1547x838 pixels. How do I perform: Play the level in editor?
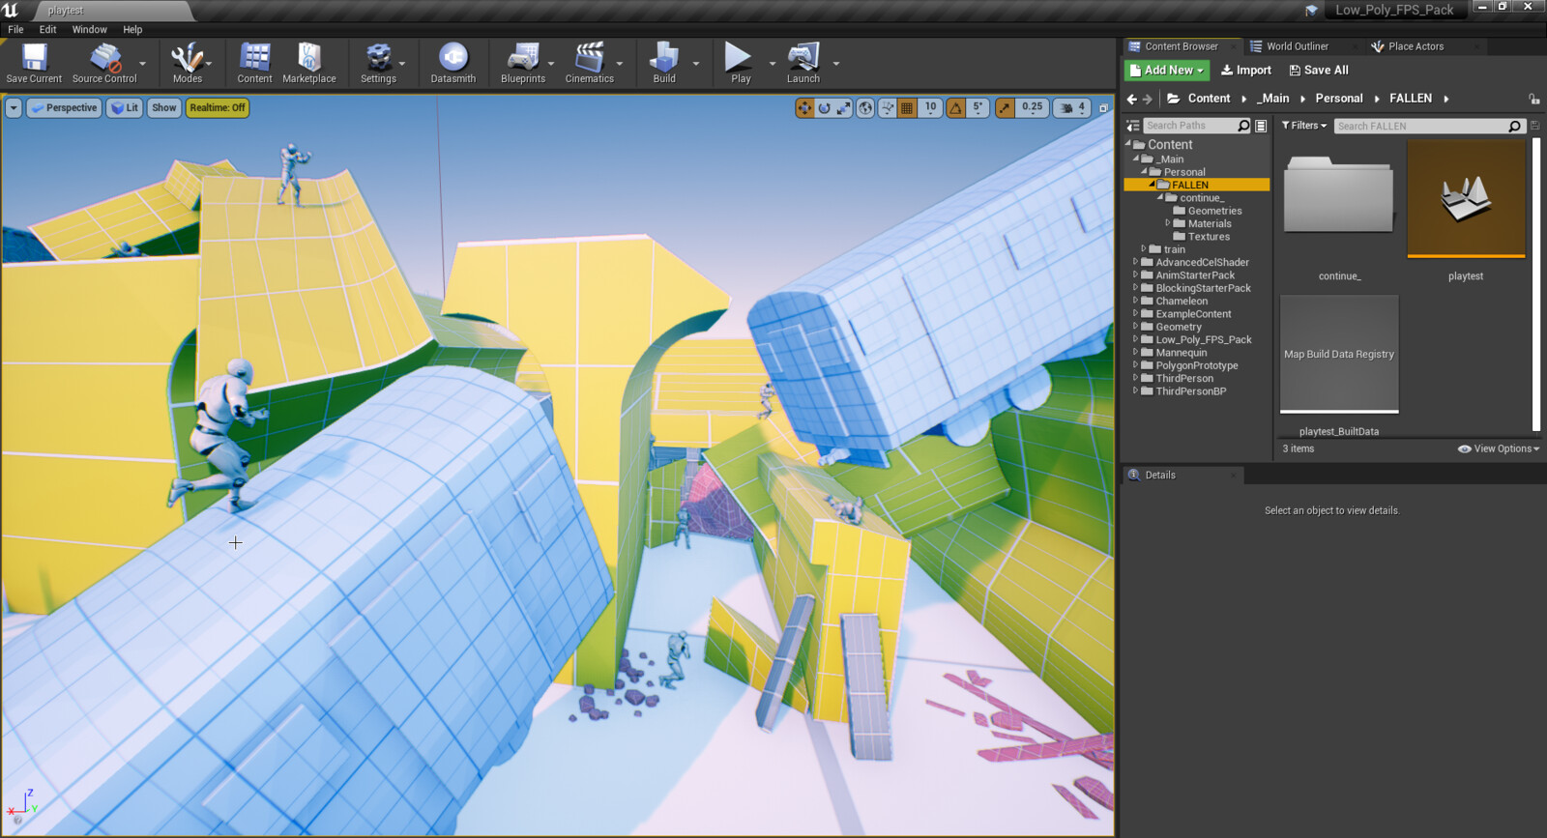pos(741,64)
